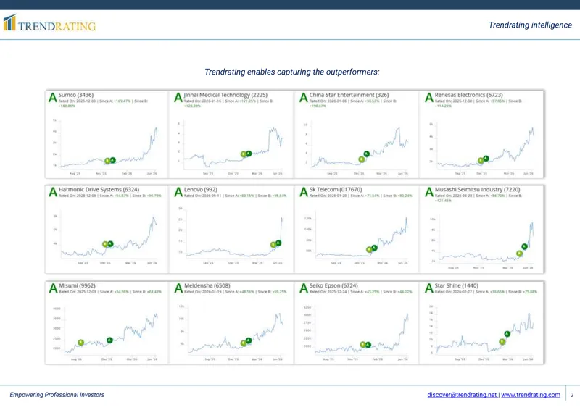This screenshot has width=580, height=410.
Task: Select the "Jinhai Medical Technology (2225)" title
Action: (x=225, y=95)
